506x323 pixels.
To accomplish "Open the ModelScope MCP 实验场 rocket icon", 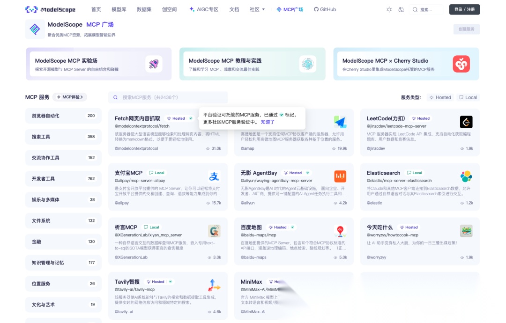I will click(154, 64).
